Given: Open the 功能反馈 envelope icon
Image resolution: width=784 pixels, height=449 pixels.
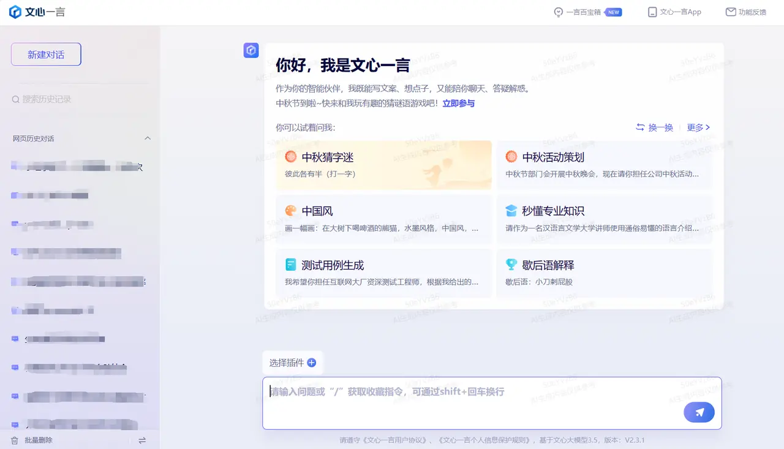Looking at the screenshot, I should point(731,12).
